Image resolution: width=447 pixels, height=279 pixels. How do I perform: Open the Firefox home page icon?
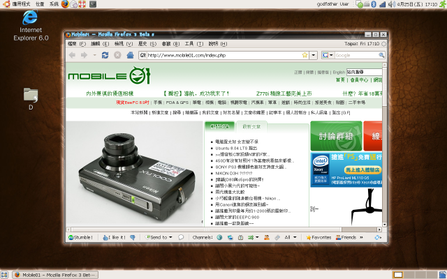[x=130, y=55]
